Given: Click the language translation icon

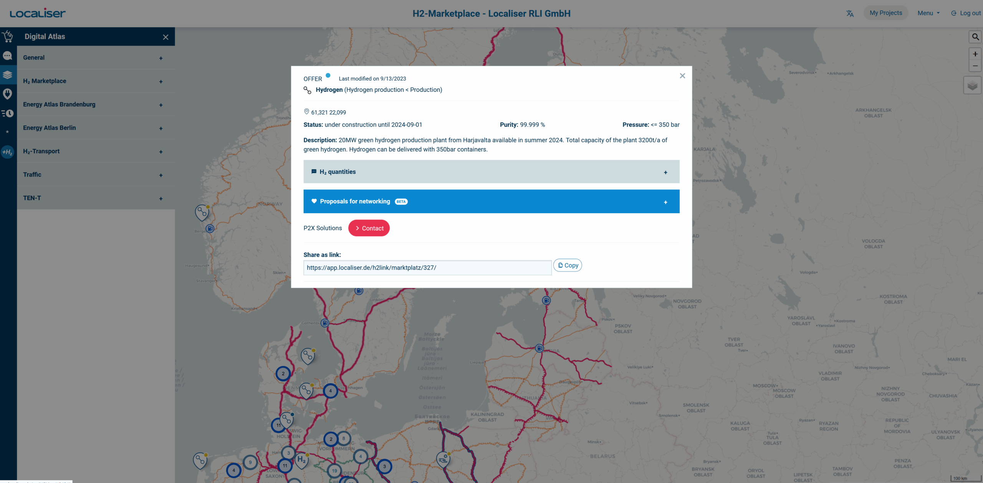Looking at the screenshot, I should click(850, 13).
